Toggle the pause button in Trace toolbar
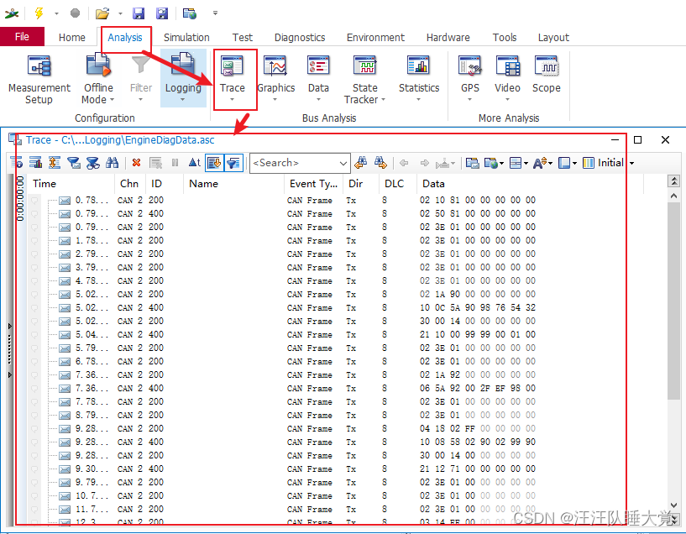Viewport: 686px width, 534px height. pos(175,163)
